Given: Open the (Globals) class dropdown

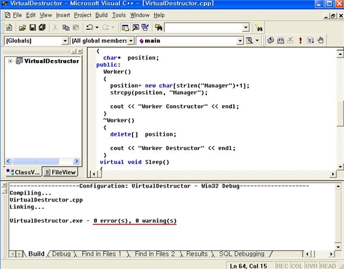Looking at the screenshot, I should (64, 41).
